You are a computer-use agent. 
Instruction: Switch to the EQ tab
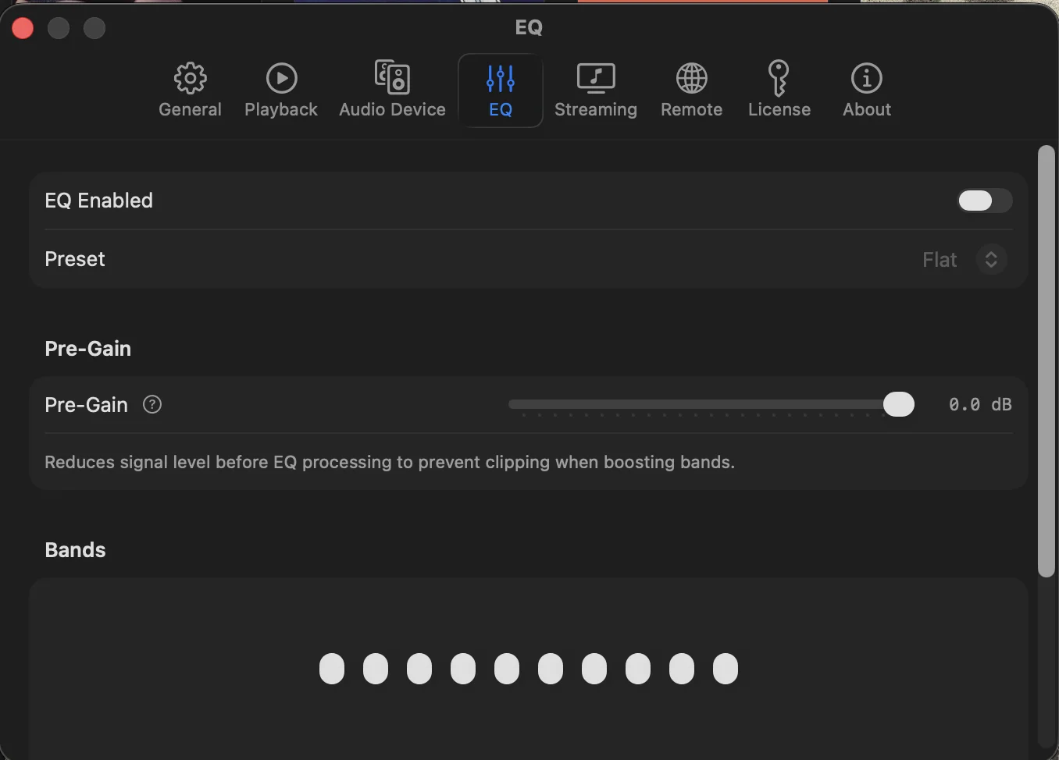(500, 90)
